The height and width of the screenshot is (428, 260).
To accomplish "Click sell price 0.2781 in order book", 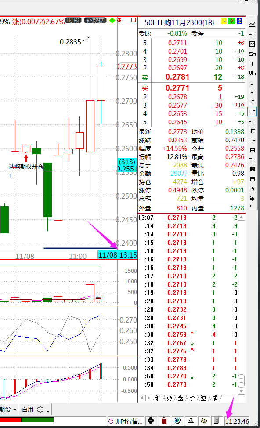I will (x=177, y=77).
